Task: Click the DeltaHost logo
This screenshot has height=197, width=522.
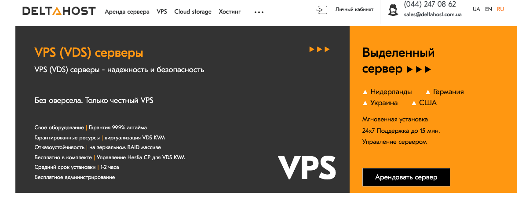Action: [59, 11]
